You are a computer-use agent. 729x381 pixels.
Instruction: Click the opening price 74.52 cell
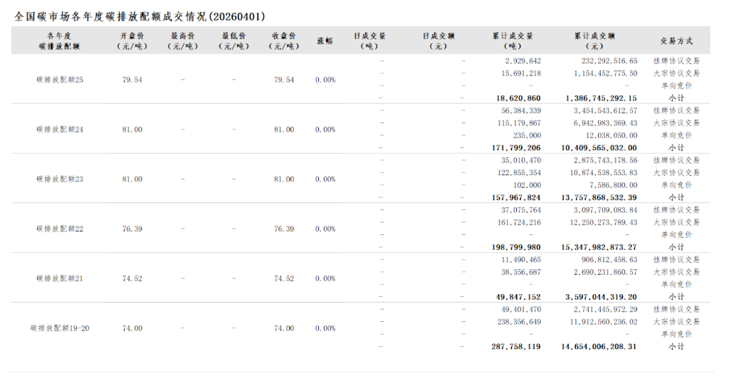[132, 279]
